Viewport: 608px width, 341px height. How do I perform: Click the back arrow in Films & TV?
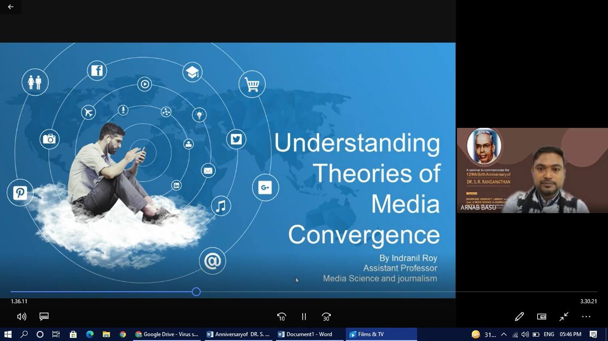point(11,7)
